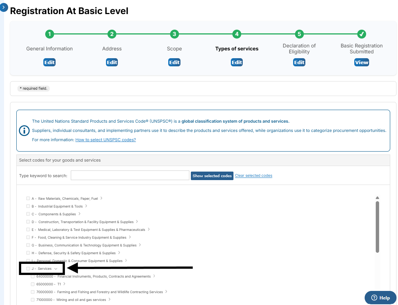Collapse the J - Services category chevron

56,269
